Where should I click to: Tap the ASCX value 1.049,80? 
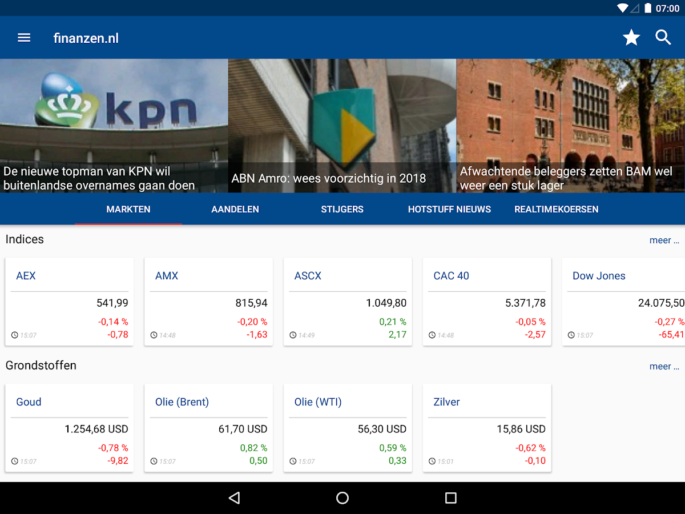[x=386, y=303]
